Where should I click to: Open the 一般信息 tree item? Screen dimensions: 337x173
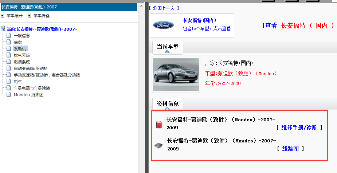coord(22,36)
